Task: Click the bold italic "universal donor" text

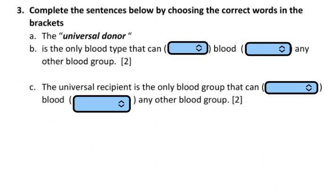Action: coord(95,36)
